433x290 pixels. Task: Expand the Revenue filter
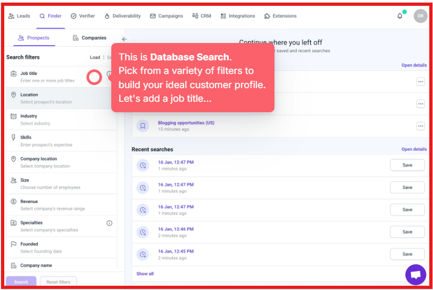(61, 205)
